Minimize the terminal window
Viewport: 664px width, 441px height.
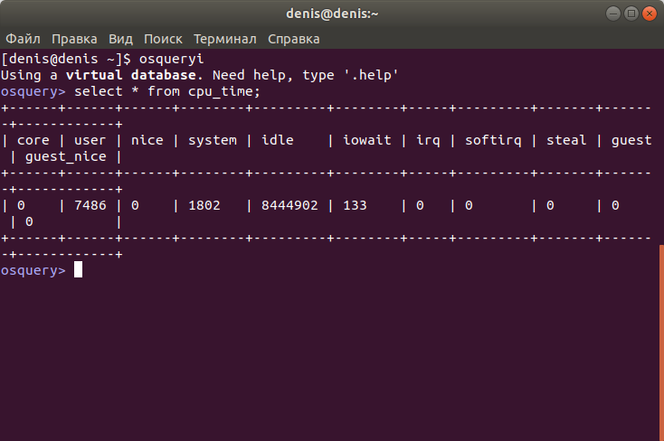[x=612, y=14]
